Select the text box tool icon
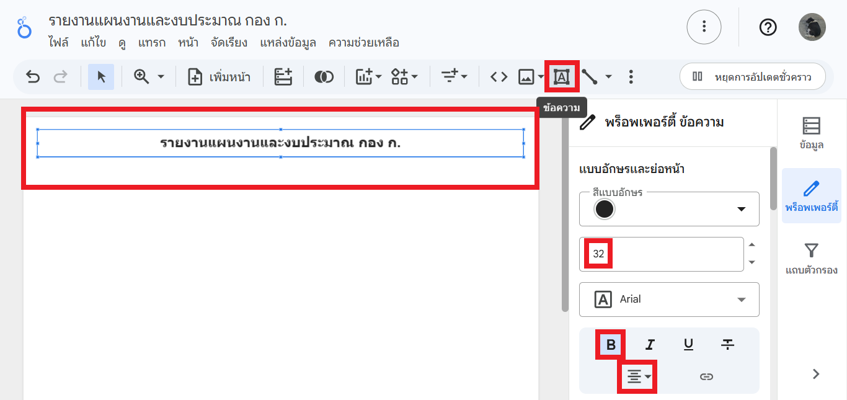Image resolution: width=847 pixels, height=400 pixels. coord(561,77)
